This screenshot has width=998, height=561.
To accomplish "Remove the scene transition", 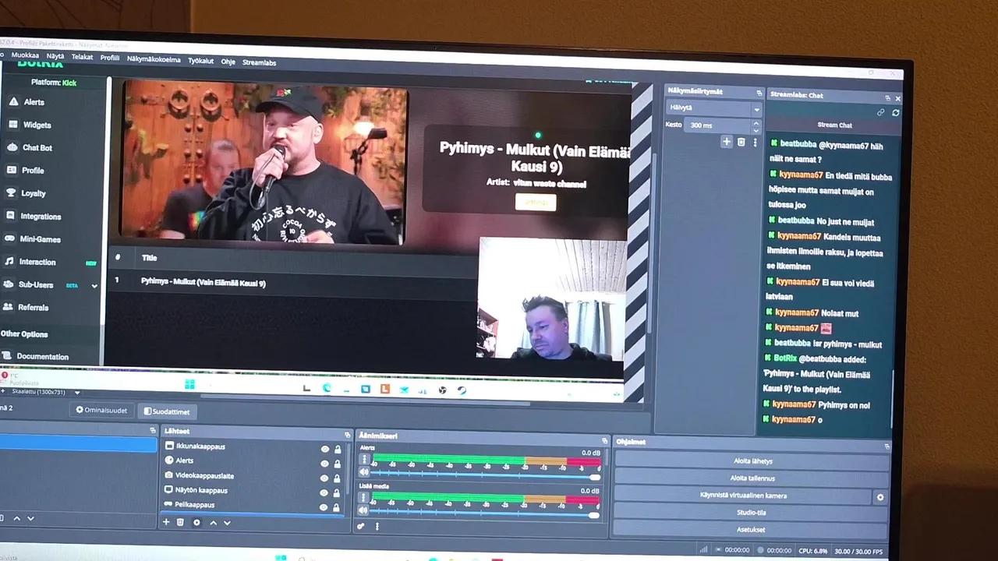I will pos(741,142).
